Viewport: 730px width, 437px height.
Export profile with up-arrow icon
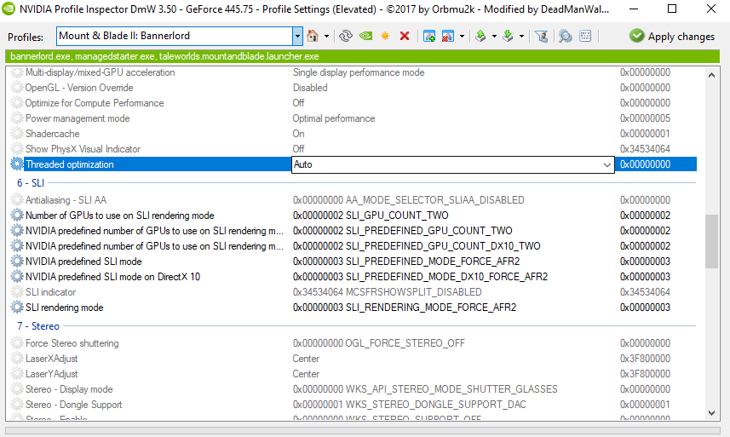[x=481, y=36]
